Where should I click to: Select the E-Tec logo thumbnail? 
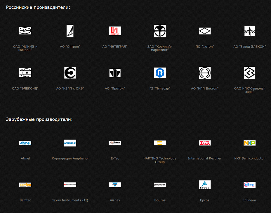click(x=115, y=143)
